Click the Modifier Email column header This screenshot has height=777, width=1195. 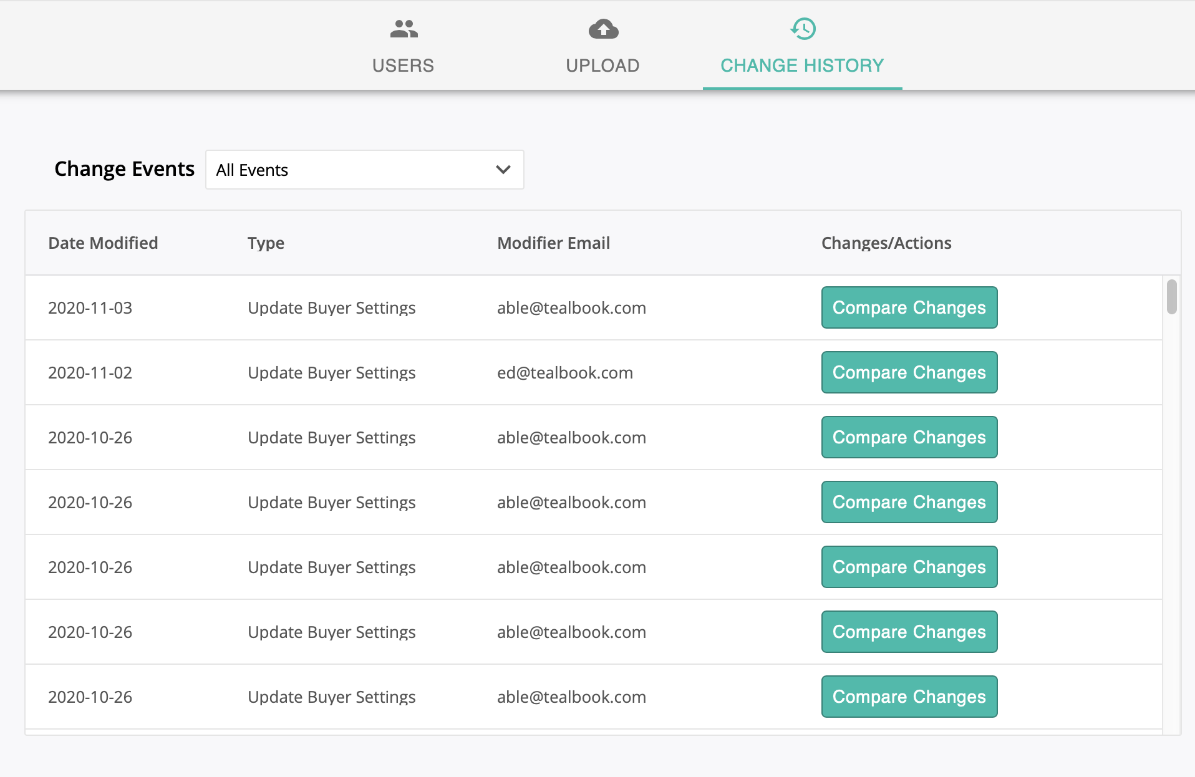553,243
